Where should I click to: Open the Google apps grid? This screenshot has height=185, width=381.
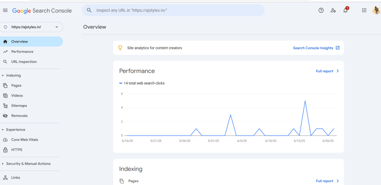[364, 10]
